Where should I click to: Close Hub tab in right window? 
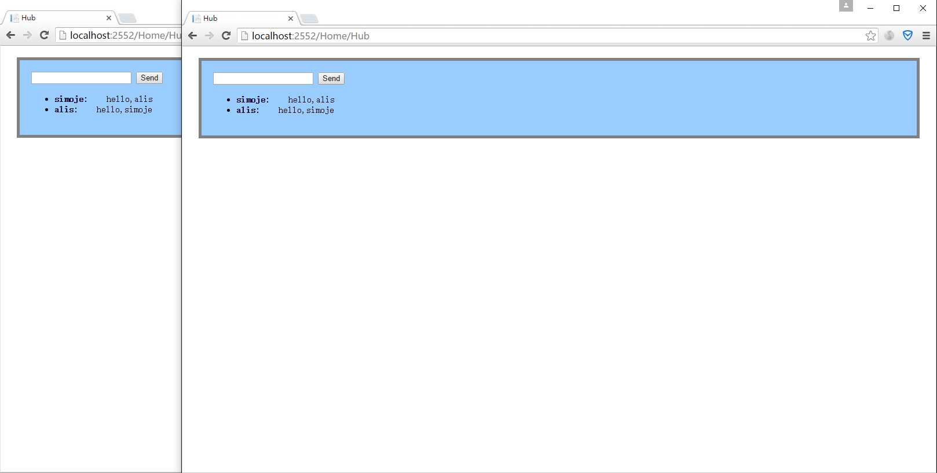(x=291, y=19)
